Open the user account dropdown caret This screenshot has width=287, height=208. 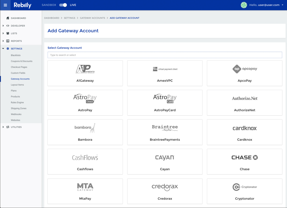click(x=283, y=5)
